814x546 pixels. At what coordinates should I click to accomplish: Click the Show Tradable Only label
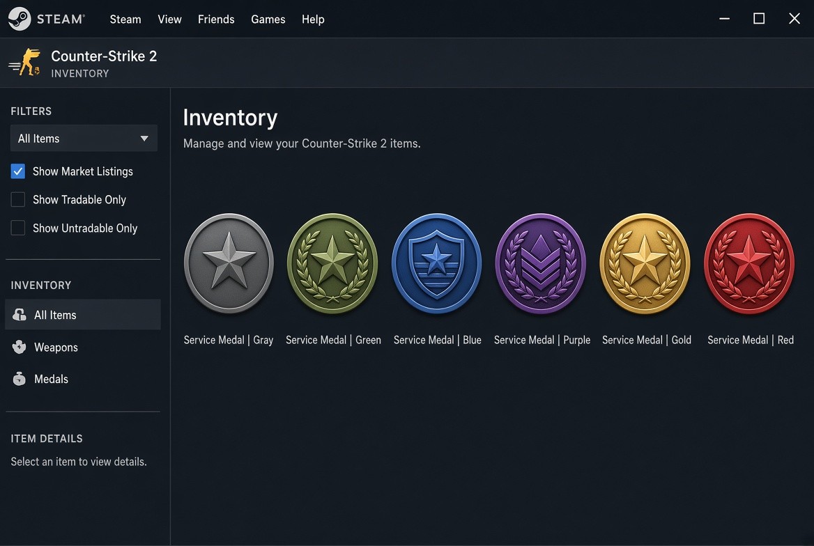point(79,199)
